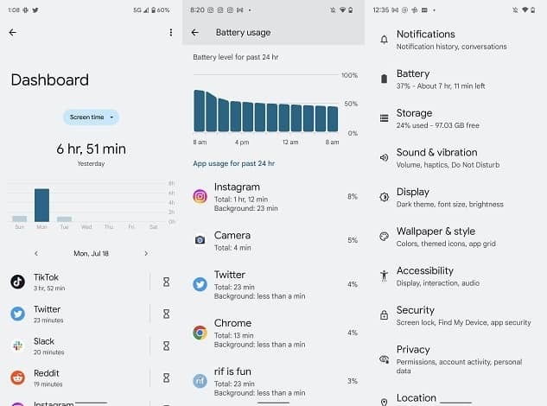Go back from the Dashboard screen
This screenshot has width=547, height=406.
[13, 33]
